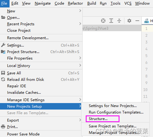Expand the Local History submenu arrow
This screenshot has width=153, height=137.
pos(80,65)
